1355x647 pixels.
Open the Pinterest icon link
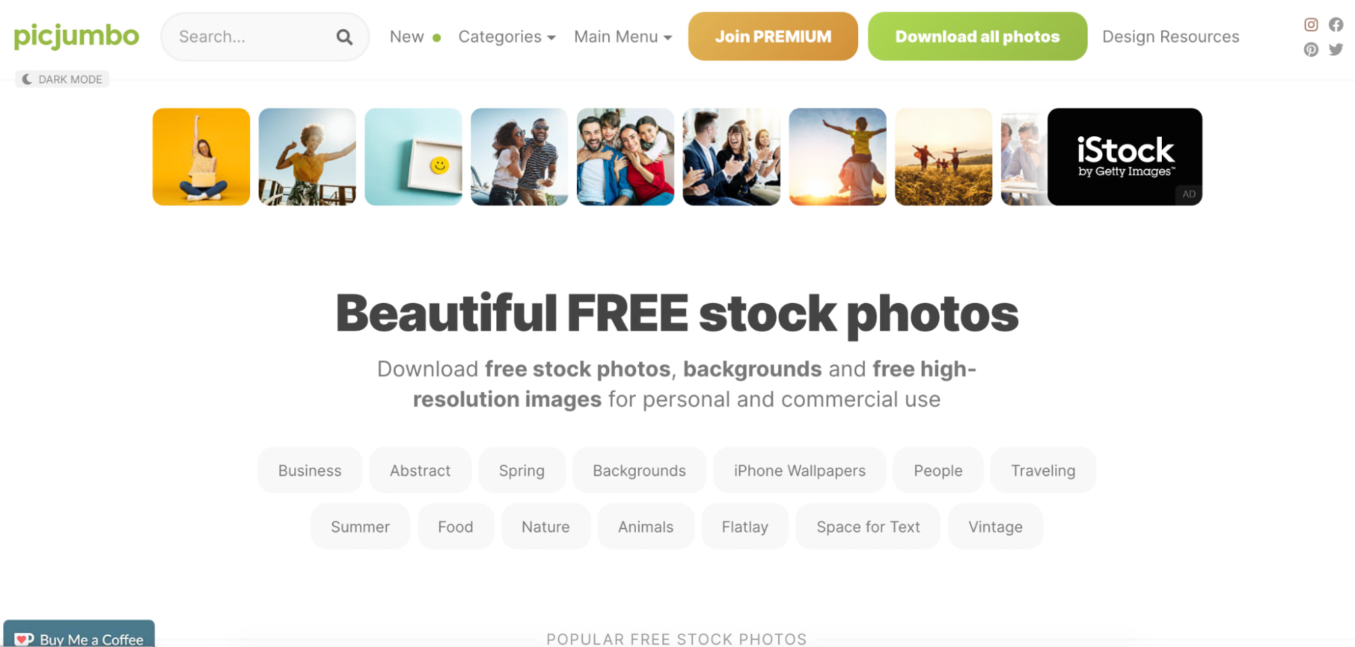pos(1311,49)
